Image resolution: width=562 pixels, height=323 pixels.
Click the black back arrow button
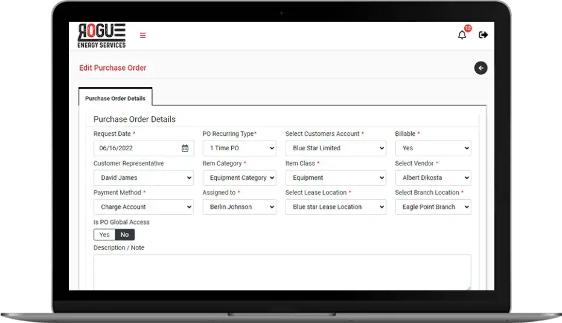pos(481,68)
